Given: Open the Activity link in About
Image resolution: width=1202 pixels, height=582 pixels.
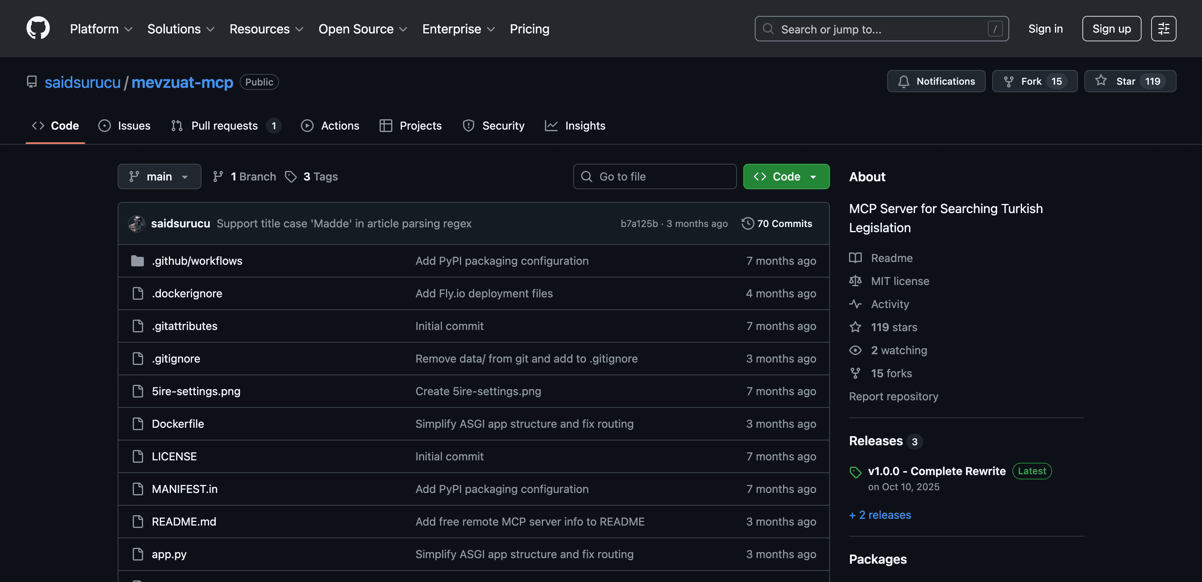Looking at the screenshot, I should pyautogui.click(x=889, y=304).
